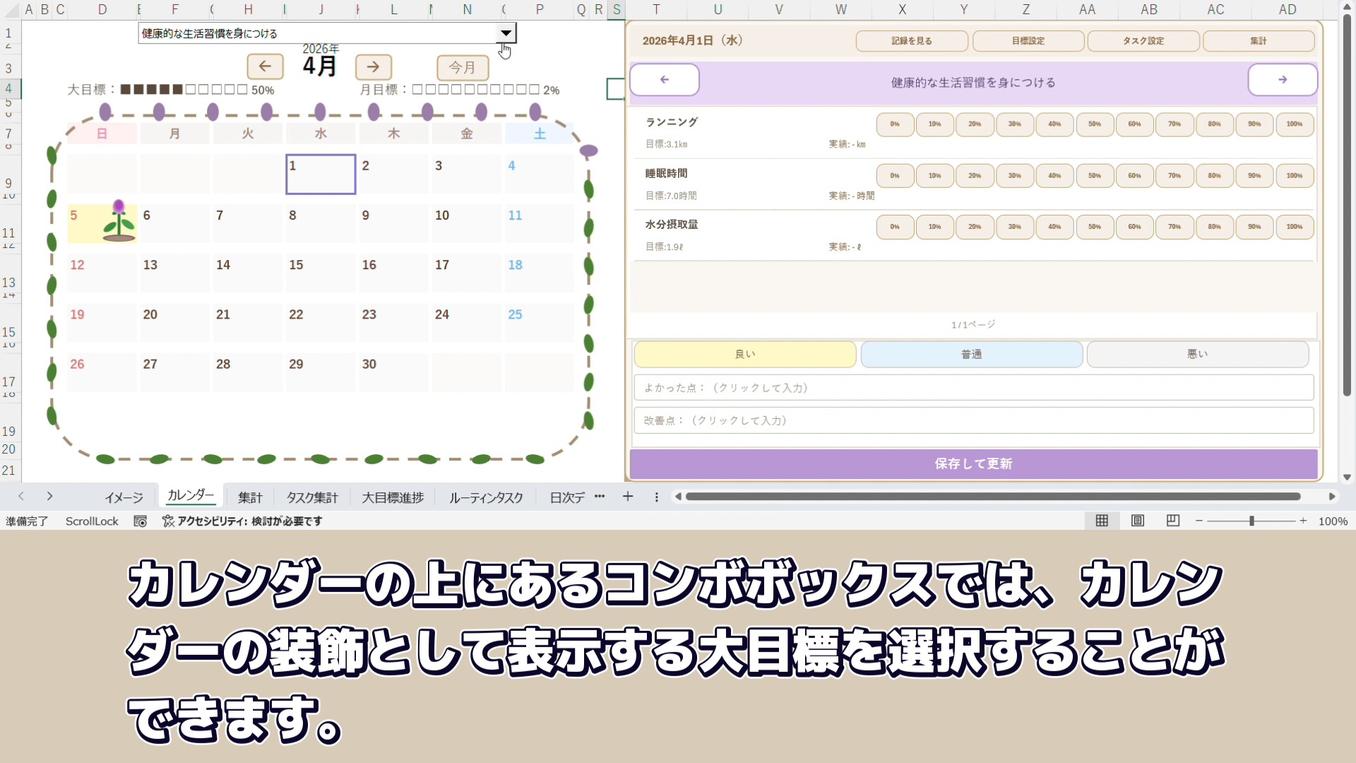This screenshot has width=1356, height=763.
Task: Switch to the ルーティンタスク sheet tab
Action: [486, 497]
